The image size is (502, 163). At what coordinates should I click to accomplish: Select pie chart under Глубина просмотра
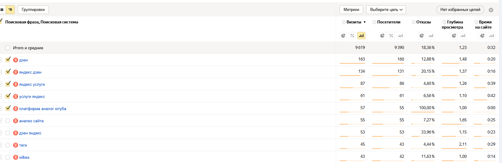pyautogui.click(x=454, y=36)
